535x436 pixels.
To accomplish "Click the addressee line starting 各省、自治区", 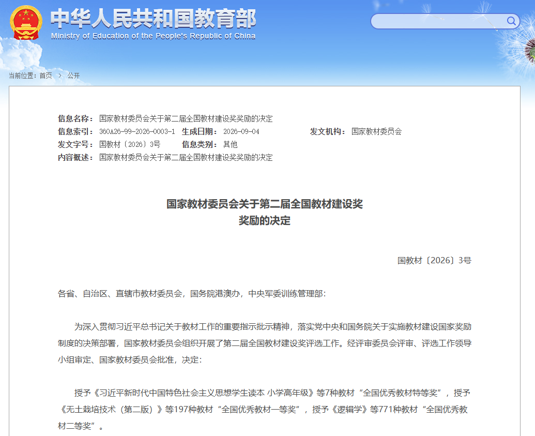I will click(192, 294).
